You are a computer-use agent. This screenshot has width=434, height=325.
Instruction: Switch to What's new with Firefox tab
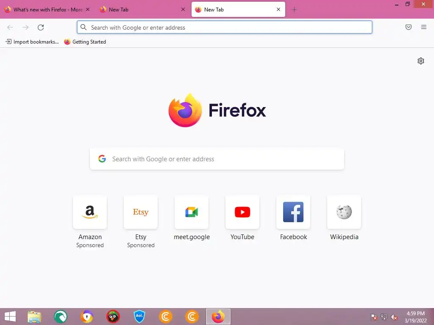[x=47, y=10]
